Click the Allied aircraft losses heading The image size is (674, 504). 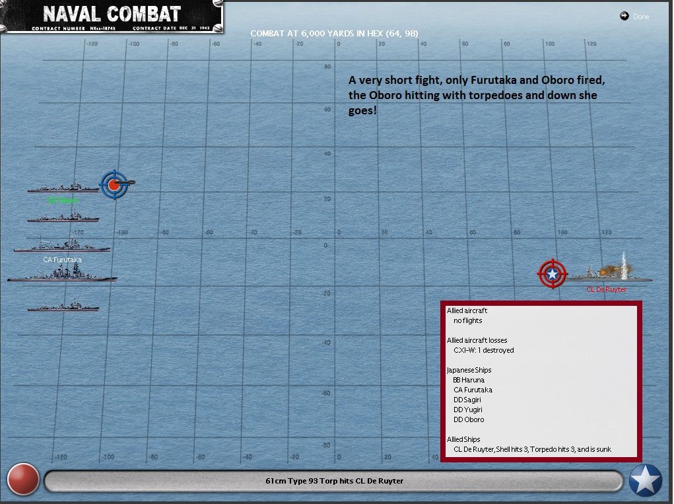point(477,340)
